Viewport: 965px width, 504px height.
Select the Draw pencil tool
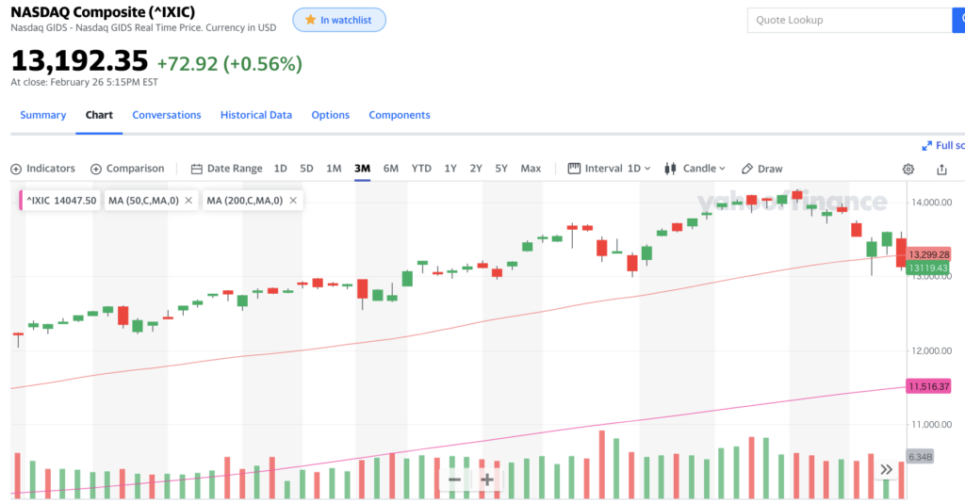[747, 169]
